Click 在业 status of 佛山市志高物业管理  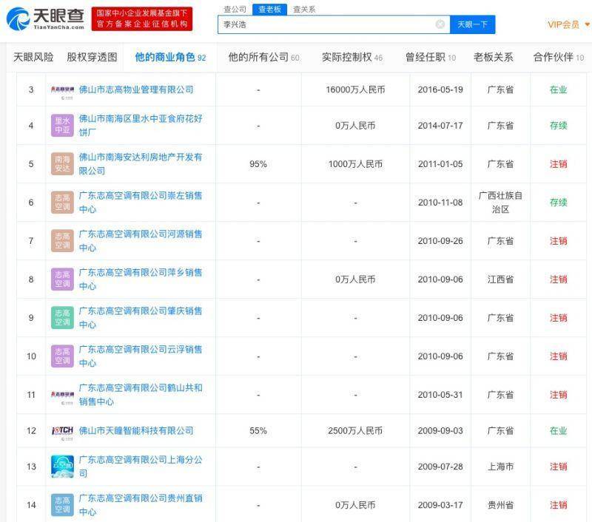(x=558, y=89)
